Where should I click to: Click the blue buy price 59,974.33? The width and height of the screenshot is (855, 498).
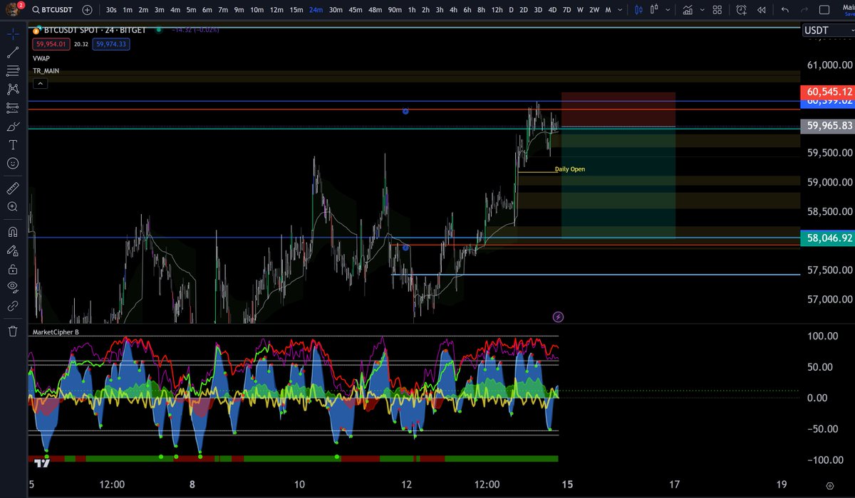tap(111, 44)
